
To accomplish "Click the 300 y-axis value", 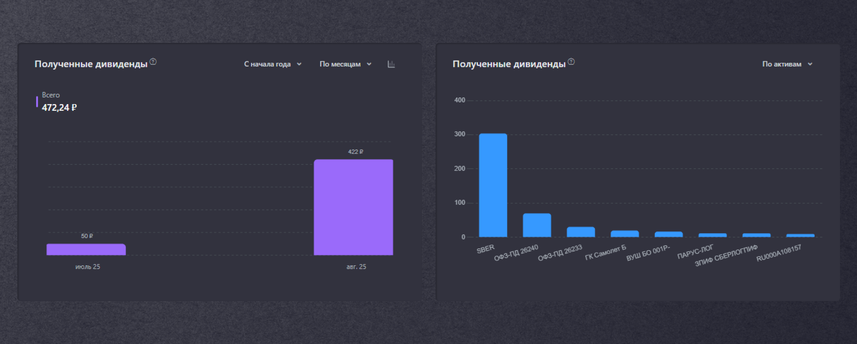I will (460, 134).
